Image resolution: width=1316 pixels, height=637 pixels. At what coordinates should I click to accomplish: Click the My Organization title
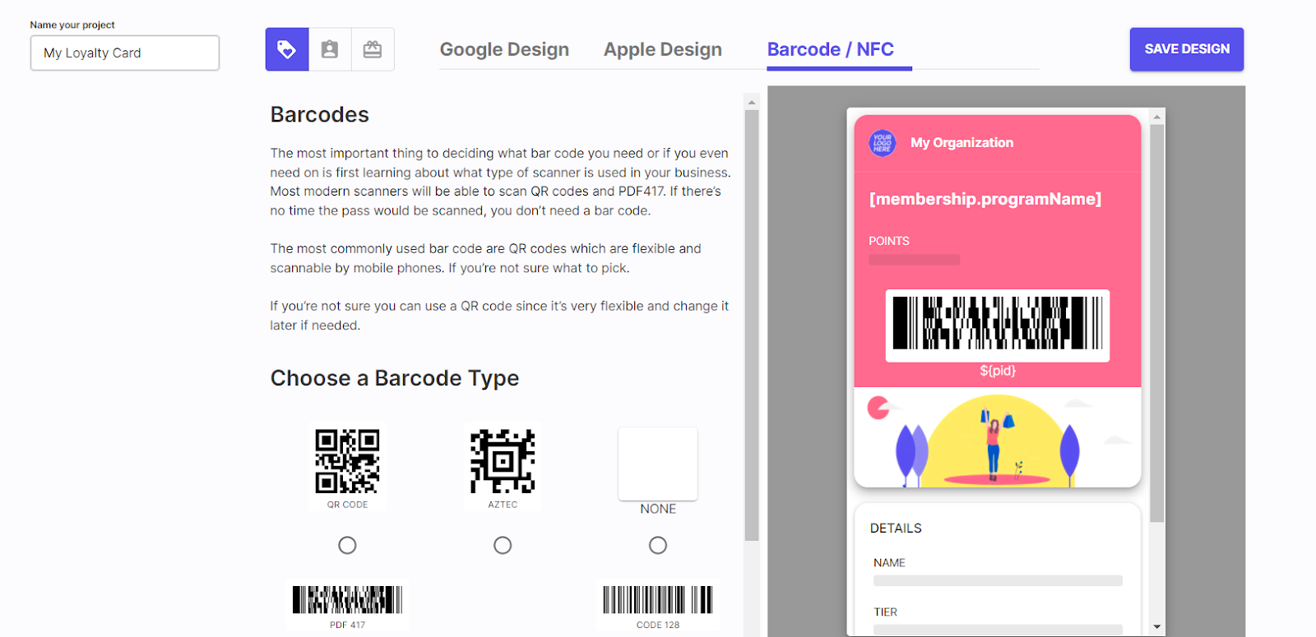coord(962,142)
